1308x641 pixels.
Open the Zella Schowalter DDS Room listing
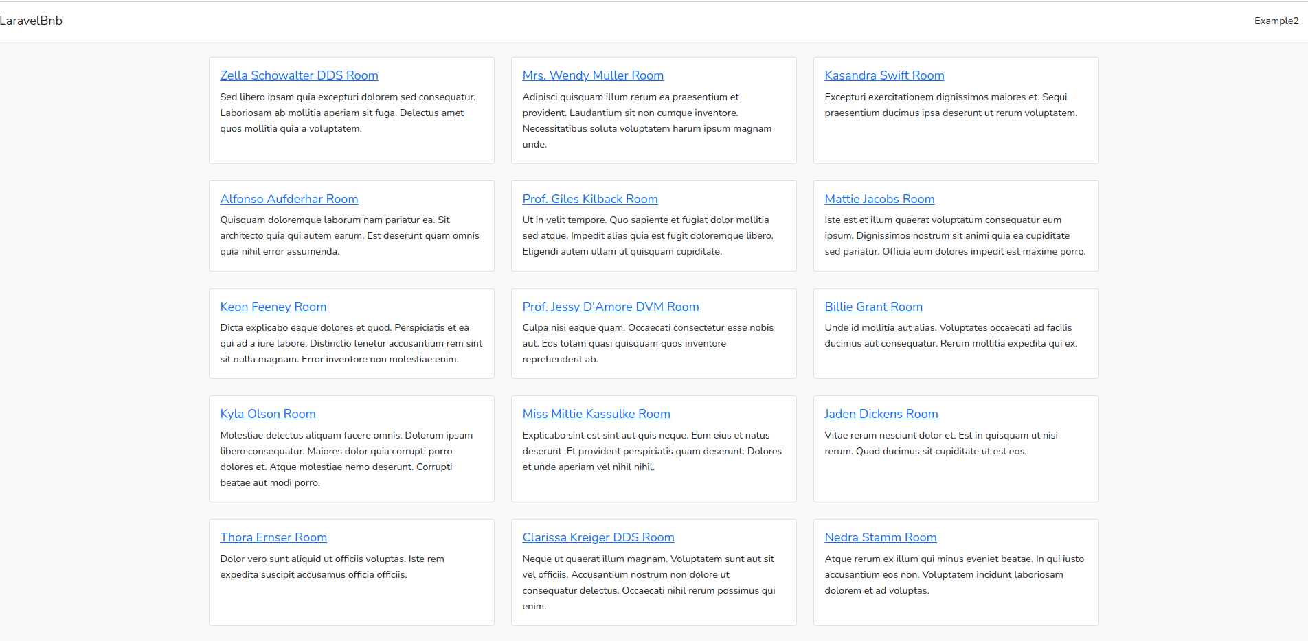coord(299,75)
